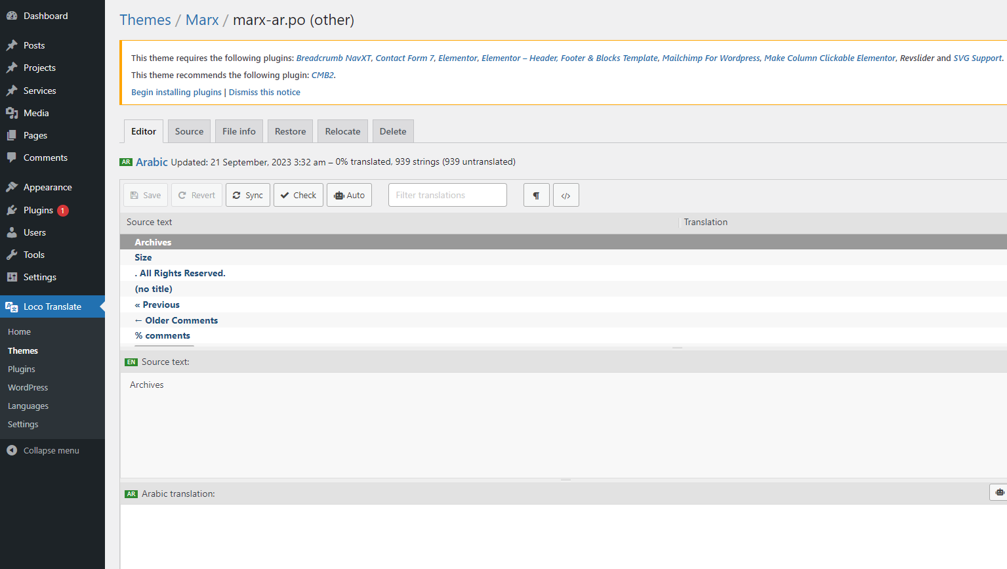Open the Plugins menu with update badge
Screen dimensions: 1007x569
38,210
